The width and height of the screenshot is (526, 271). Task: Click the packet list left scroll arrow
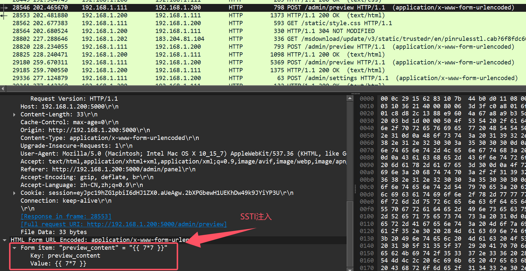3,89
